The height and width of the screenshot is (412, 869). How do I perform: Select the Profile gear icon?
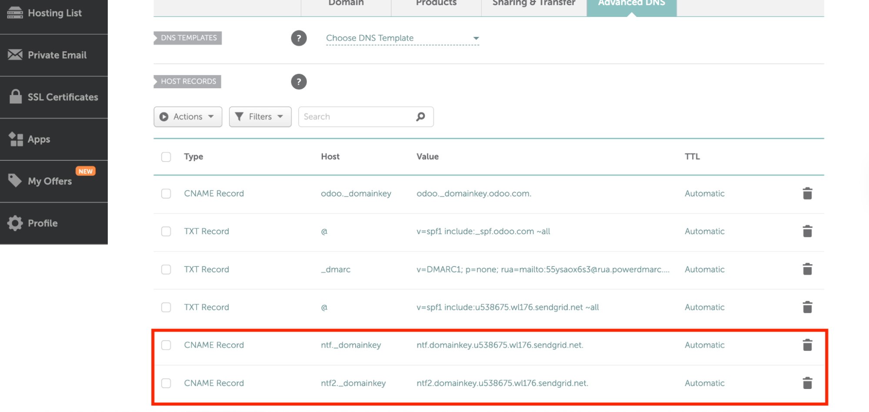click(14, 223)
